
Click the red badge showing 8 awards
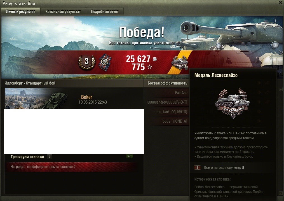click(x=197, y=168)
